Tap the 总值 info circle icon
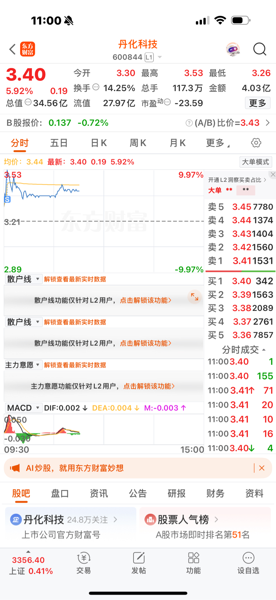Screen dimensions: 276x600 click(28, 102)
